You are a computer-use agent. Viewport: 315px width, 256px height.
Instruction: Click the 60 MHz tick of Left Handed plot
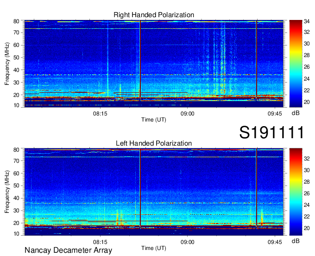click(x=16, y=173)
